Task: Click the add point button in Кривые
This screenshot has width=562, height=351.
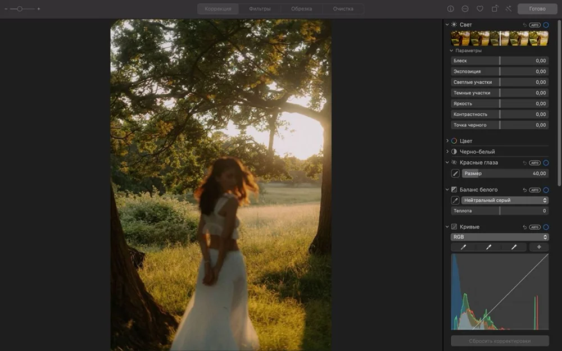Action: point(539,247)
